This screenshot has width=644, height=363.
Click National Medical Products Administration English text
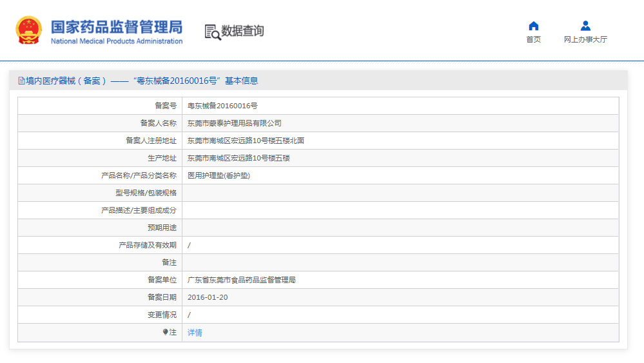tap(117, 41)
